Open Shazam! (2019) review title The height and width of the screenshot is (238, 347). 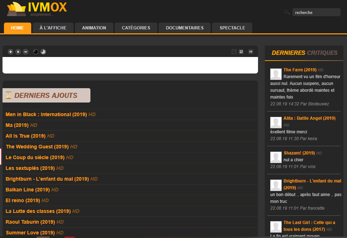tap(299, 153)
